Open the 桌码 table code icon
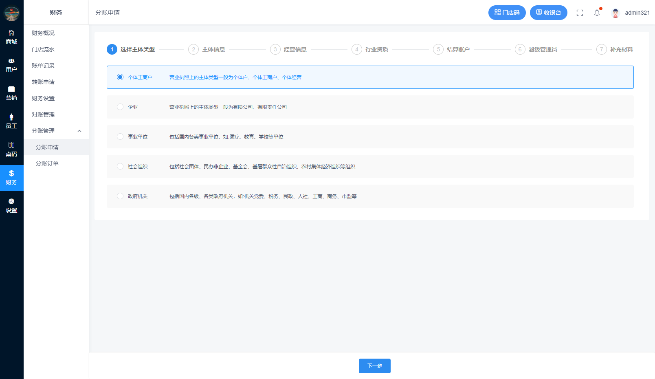655x379 pixels. tap(11, 150)
